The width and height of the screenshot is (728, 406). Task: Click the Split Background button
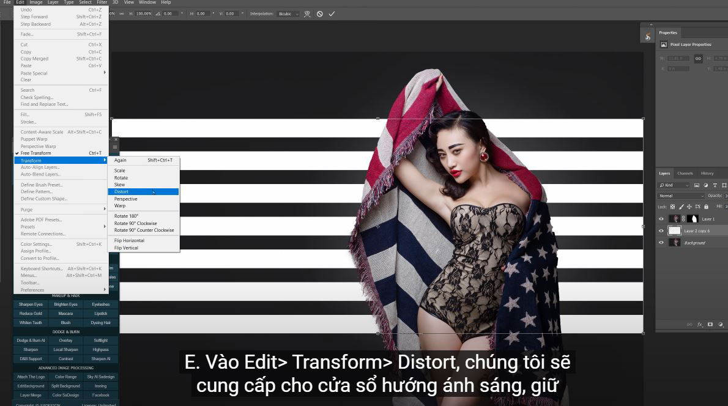click(65, 386)
